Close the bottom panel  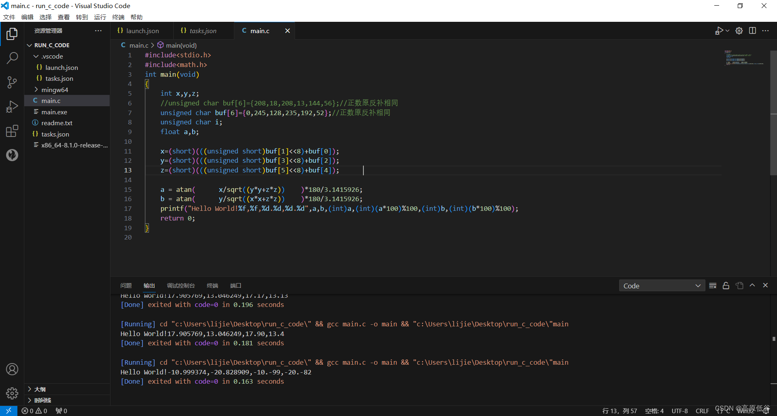765,285
